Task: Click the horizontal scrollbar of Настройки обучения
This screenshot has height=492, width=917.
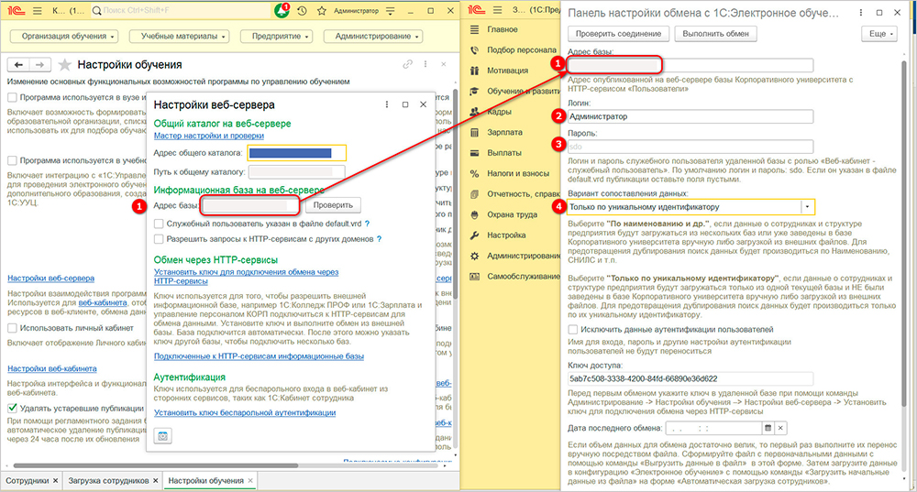Action: [155, 465]
